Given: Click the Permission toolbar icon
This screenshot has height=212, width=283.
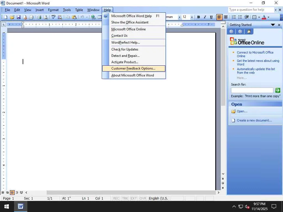Looking at the screenshot, I should [x=25, y=17].
